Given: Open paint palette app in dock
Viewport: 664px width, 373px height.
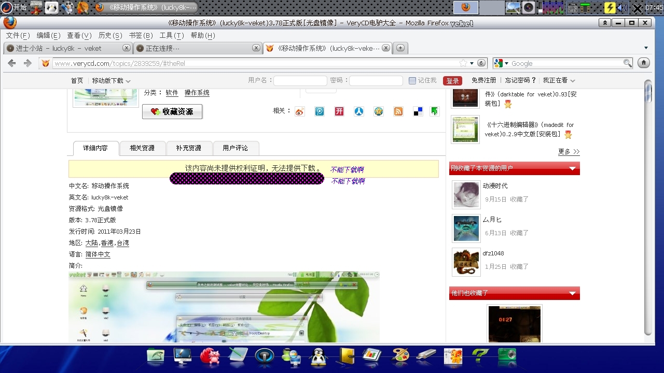Looking at the screenshot, I should (399, 356).
